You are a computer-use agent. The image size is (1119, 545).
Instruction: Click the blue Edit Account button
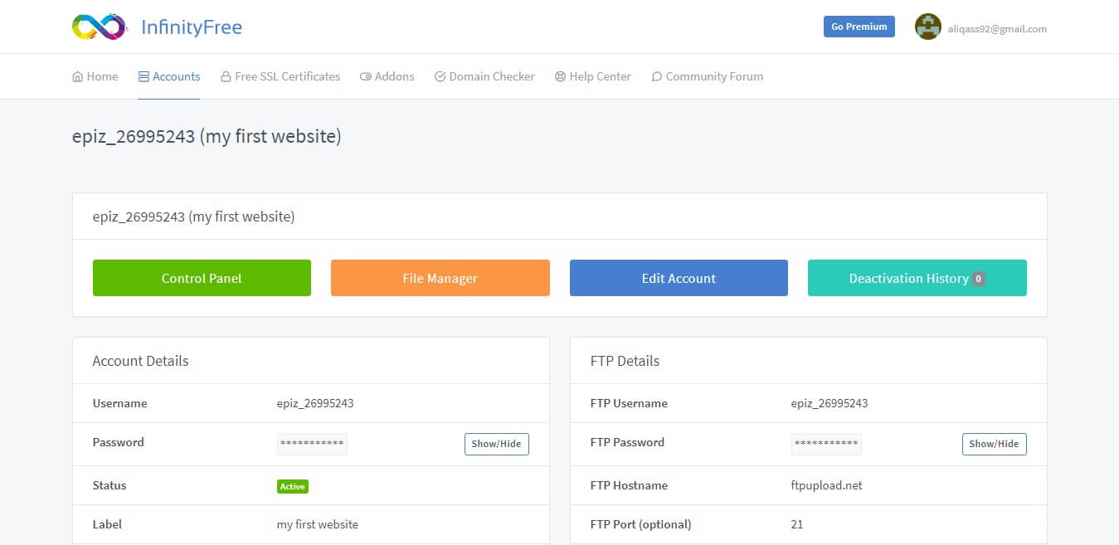(679, 278)
